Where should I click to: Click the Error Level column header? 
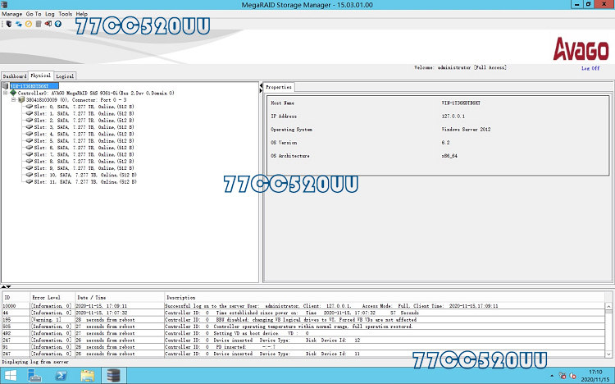(52, 298)
